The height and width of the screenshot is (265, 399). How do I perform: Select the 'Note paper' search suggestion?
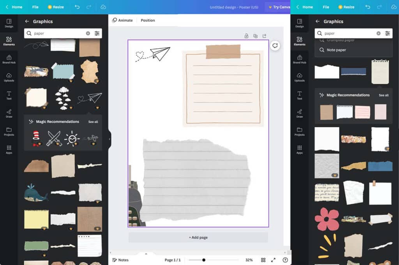[336, 50]
